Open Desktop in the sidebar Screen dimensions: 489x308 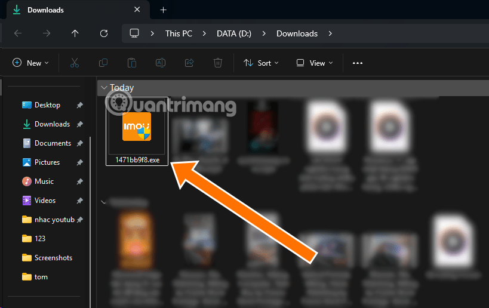[47, 105]
